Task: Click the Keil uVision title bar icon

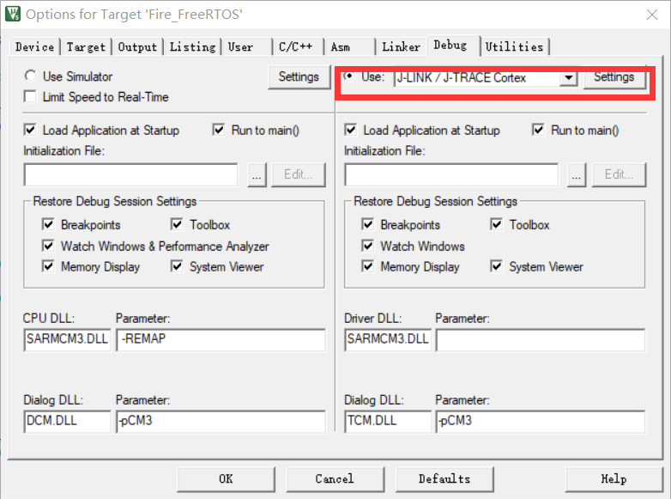Action: point(13,14)
